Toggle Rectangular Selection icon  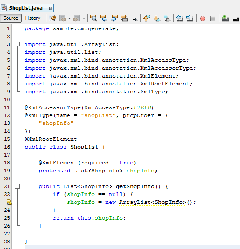pyautogui.click(x=134, y=18)
